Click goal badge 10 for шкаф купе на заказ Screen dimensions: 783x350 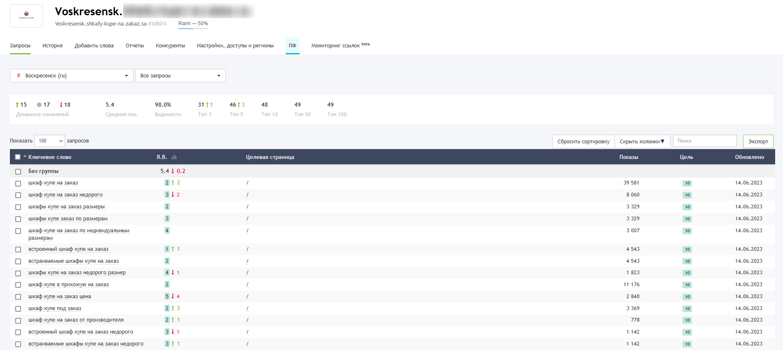tap(687, 183)
